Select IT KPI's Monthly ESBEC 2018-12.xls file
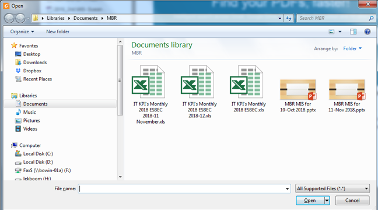This screenshot has height=210, width=378. click(199, 92)
